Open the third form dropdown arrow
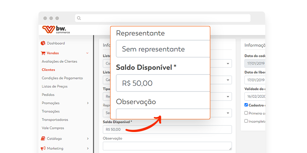 click(x=228, y=97)
